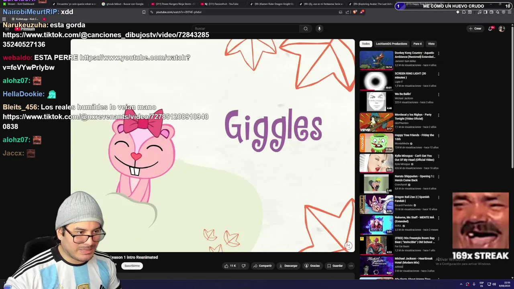Open Donkey Kong Country Aquatic Ambience thumbnail
This screenshot has height=289, width=514.
376,60
